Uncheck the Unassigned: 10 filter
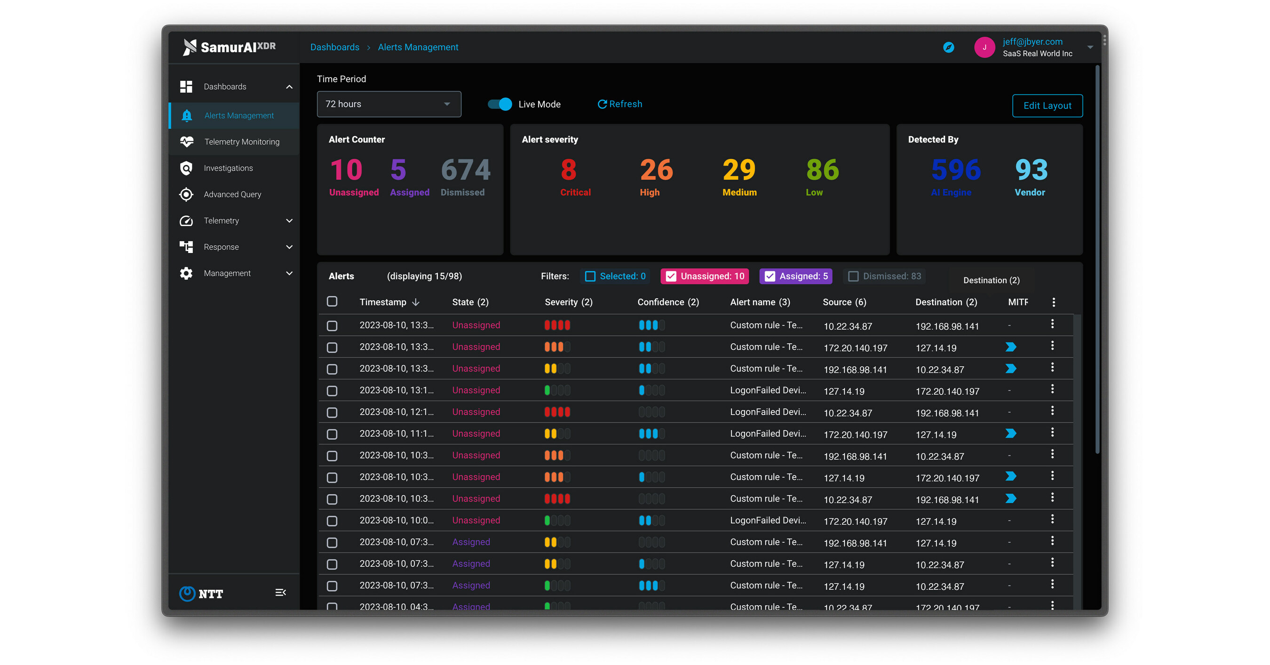 (670, 276)
